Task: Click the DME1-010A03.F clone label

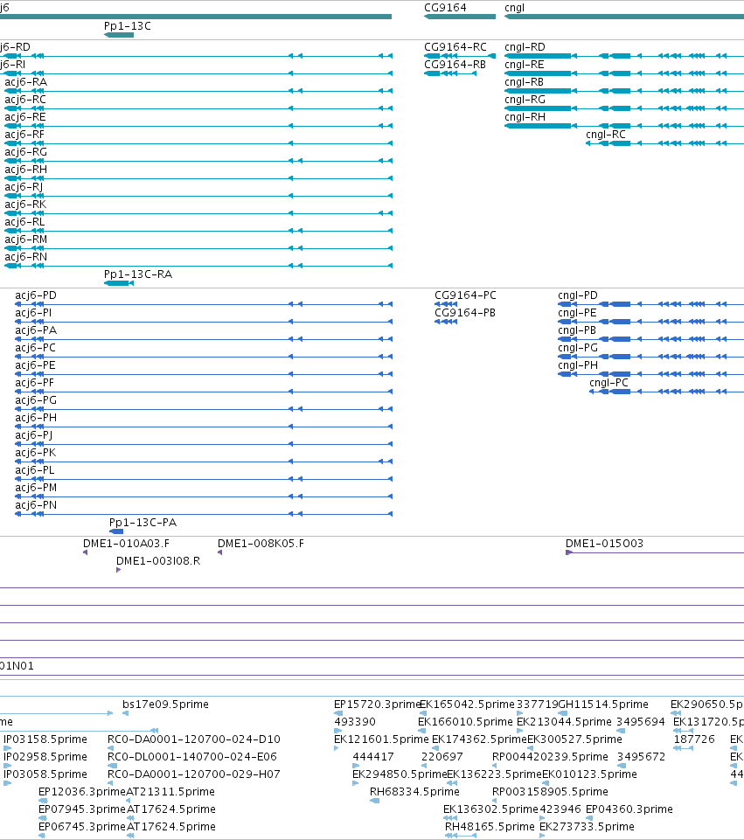Action: pos(127,544)
